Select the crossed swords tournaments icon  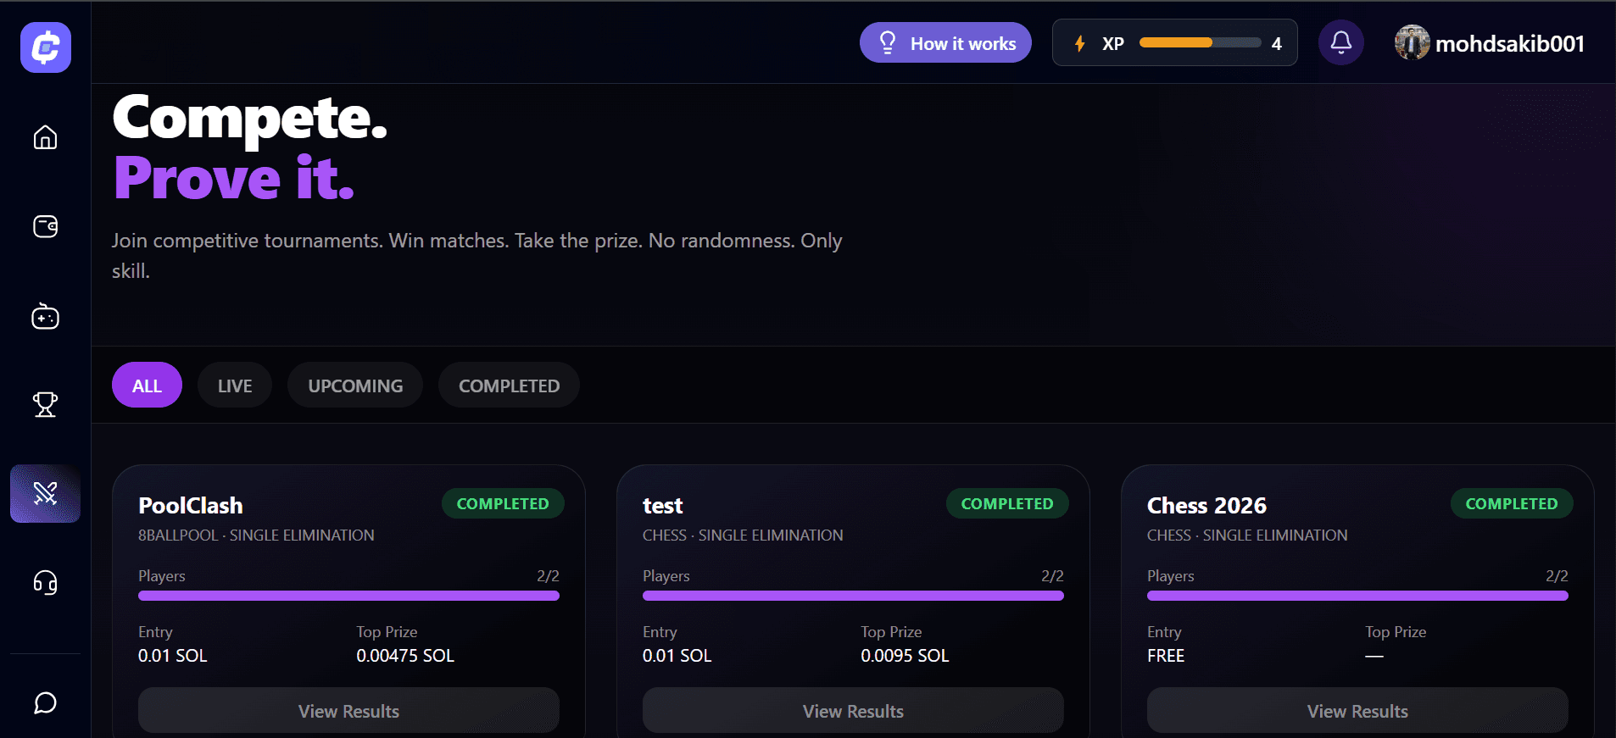click(x=46, y=493)
